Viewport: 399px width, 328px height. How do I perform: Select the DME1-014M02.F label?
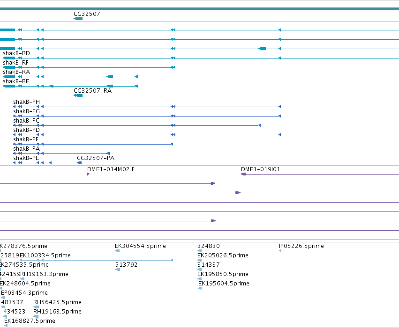(111, 169)
